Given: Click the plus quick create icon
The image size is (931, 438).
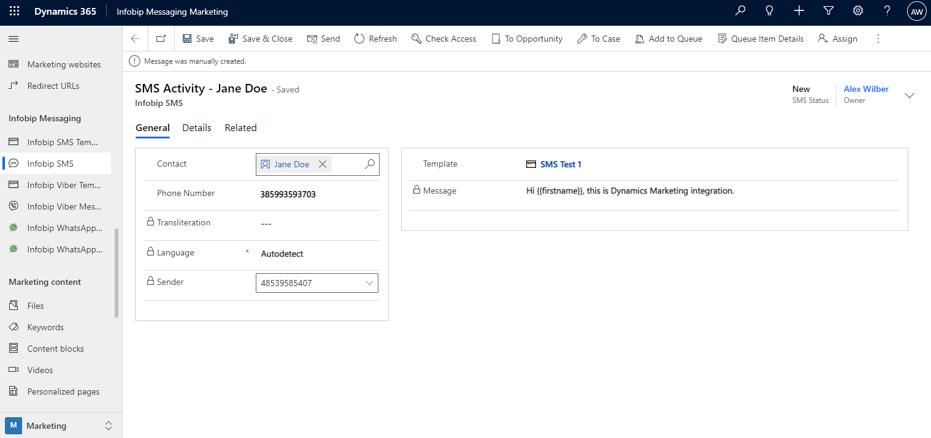Looking at the screenshot, I should click(x=799, y=11).
